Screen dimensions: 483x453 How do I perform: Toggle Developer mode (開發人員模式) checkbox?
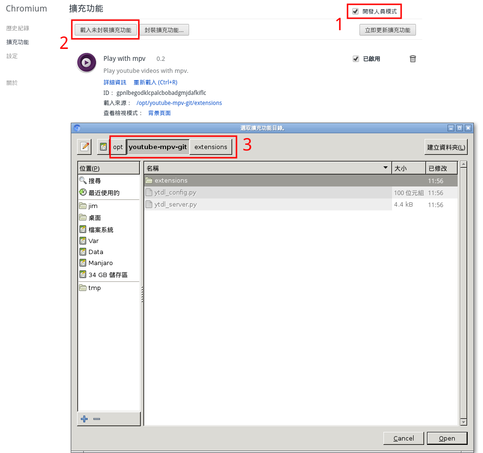pos(356,12)
